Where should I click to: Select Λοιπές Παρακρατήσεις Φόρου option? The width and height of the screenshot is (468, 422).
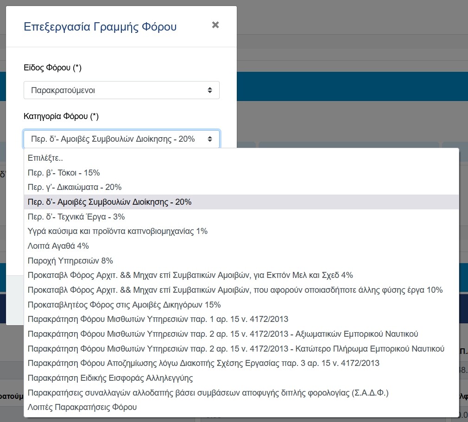[82, 408]
